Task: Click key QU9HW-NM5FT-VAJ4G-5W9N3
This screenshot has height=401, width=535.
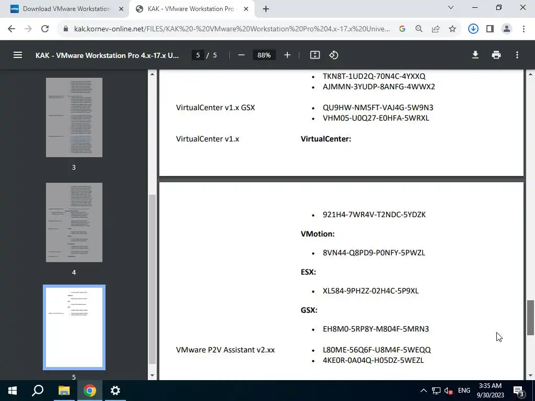Action: click(x=378, y=108)
